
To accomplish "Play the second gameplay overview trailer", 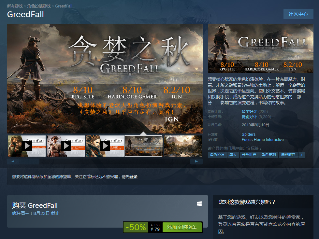I will coord(65,146).
